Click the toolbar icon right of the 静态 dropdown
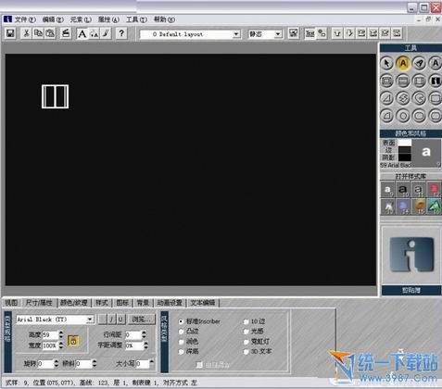The width and height of the screenshot is (442, 389). tap(293, 33)
